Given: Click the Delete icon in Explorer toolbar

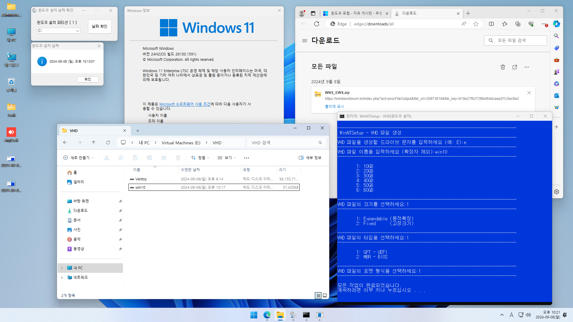Looking at the screenshot, I should tap(178, 158).
